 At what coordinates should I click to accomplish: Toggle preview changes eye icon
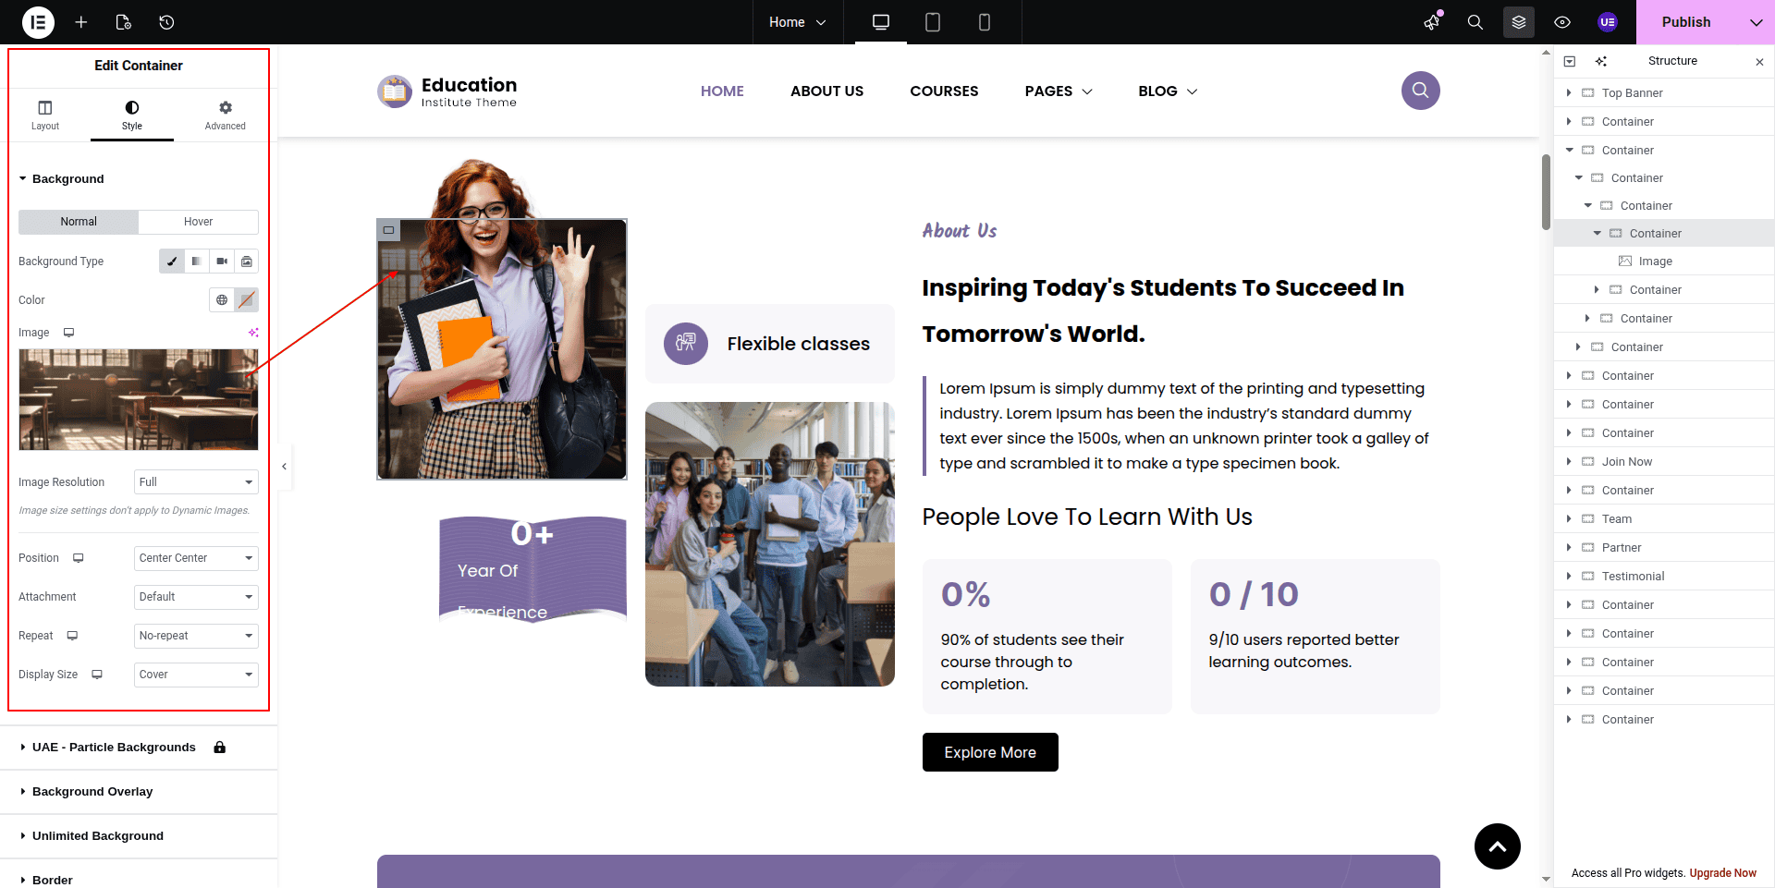(x=1562, y=22)
